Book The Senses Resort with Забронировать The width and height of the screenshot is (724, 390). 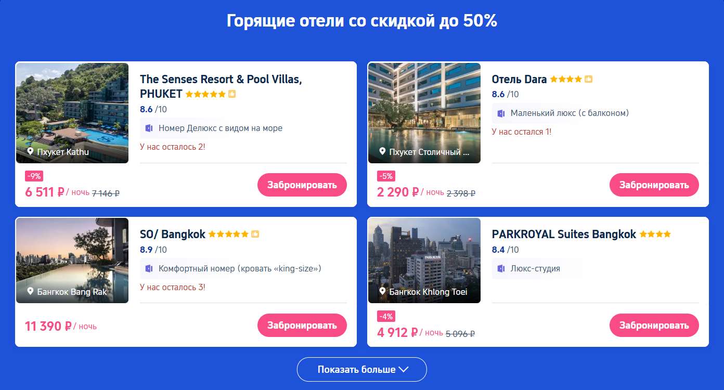pos(302,185)
